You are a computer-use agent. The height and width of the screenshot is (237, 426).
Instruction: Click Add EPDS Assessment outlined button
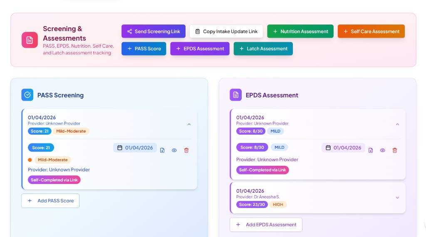coord(266,225)
